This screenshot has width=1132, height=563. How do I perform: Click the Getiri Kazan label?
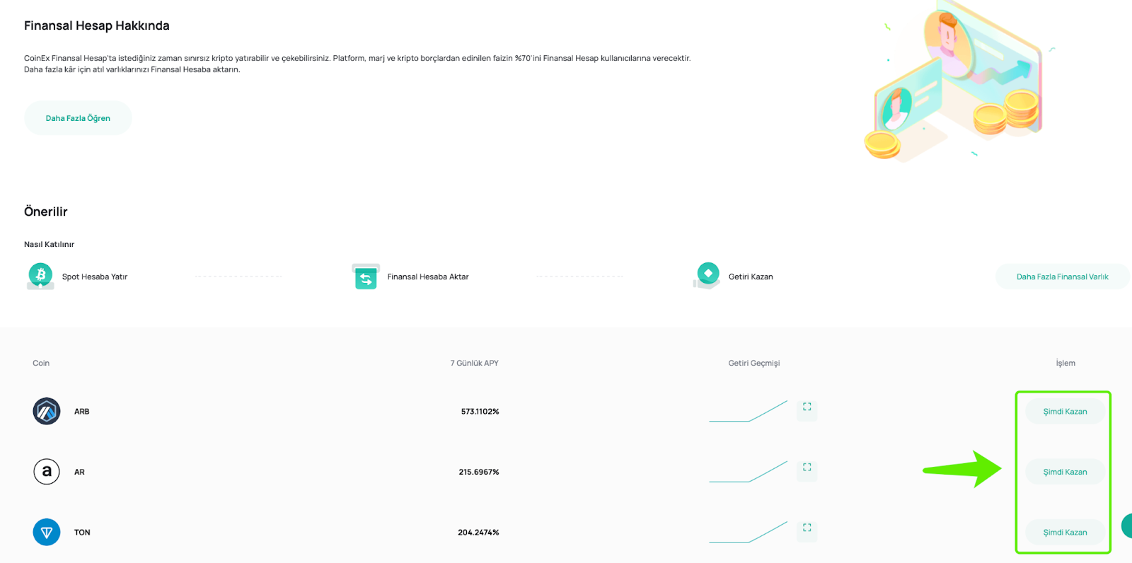tap(751, 277)
